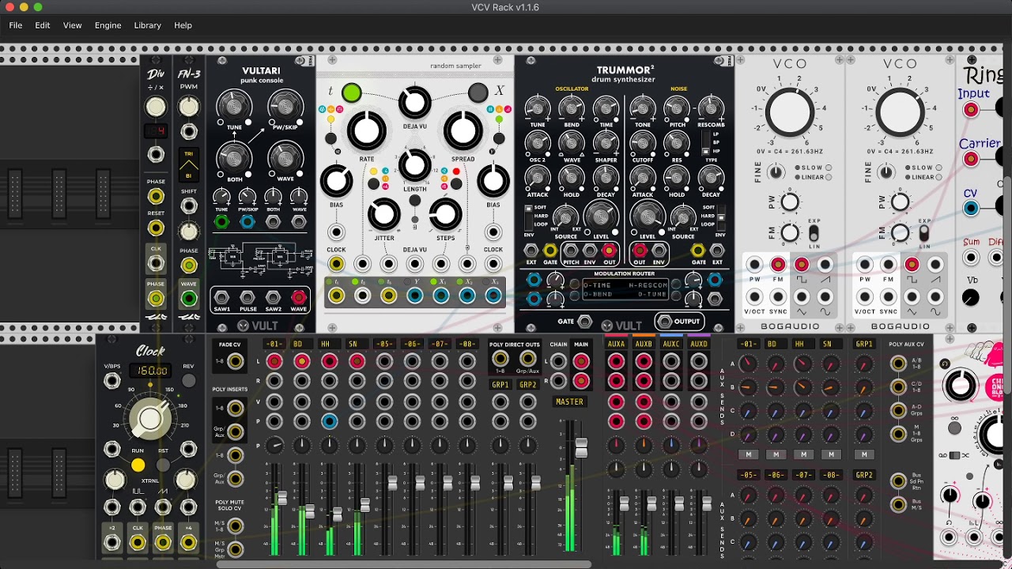Open the View menu
Image resolution: width=1012 pixels, height=569 pixels.
click(72, 25)
